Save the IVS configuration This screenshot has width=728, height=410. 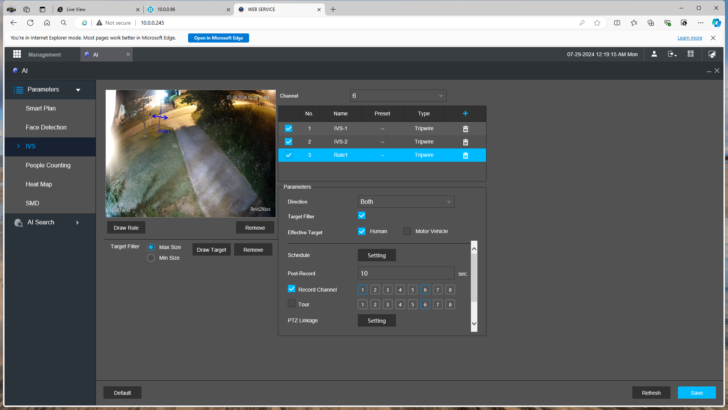697,393
